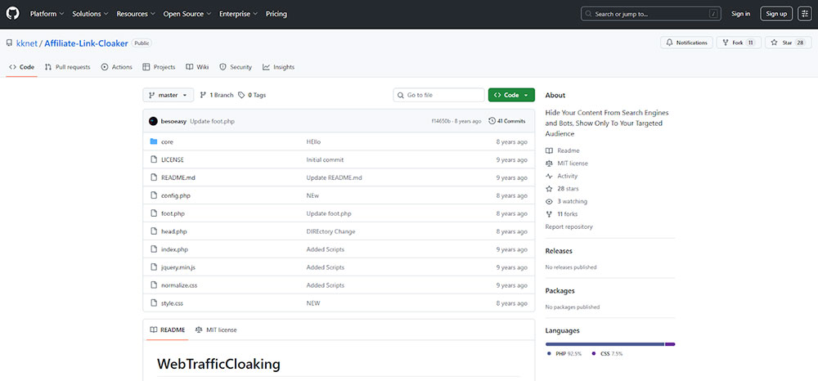Viewport: 818px width, 381px height.
Task: Click the index.php file icon
Action: pos(154,249)
